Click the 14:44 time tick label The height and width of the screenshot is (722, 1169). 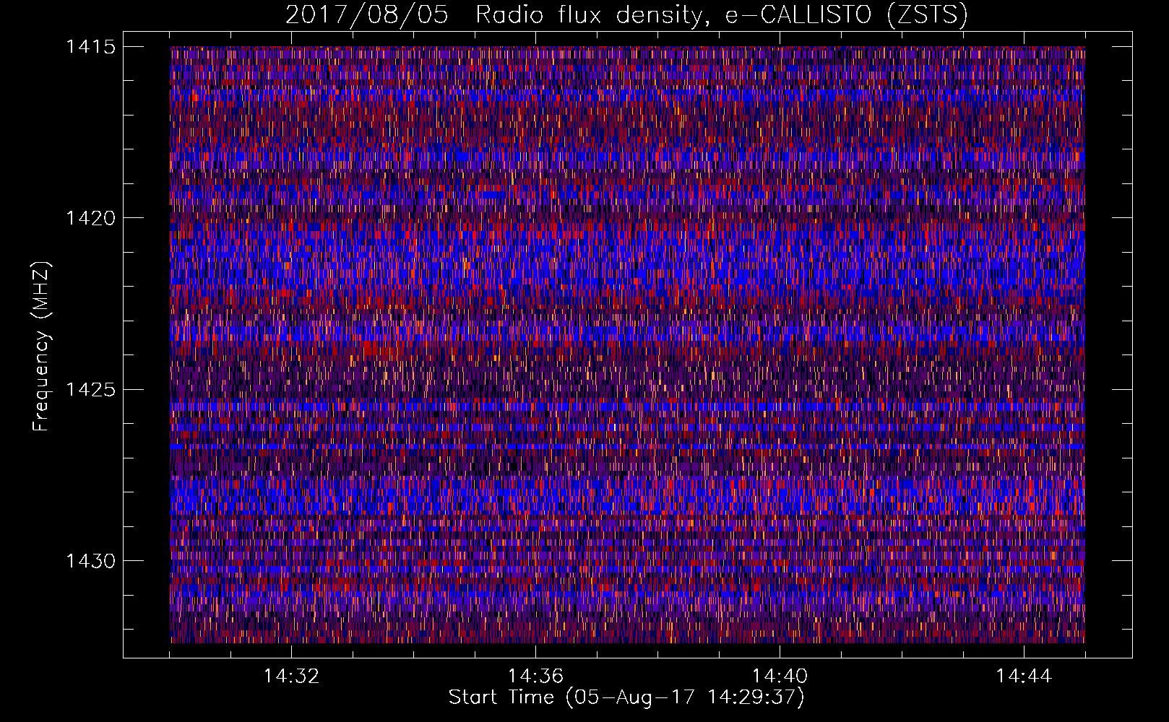1024,676
